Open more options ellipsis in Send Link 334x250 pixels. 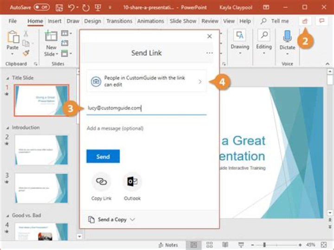point(209,53)
